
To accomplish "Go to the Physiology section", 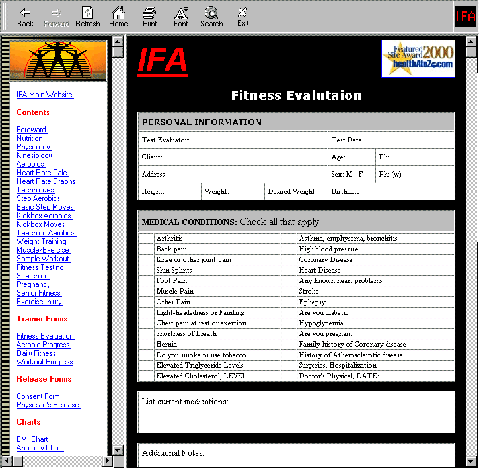I will click(34, 147).
